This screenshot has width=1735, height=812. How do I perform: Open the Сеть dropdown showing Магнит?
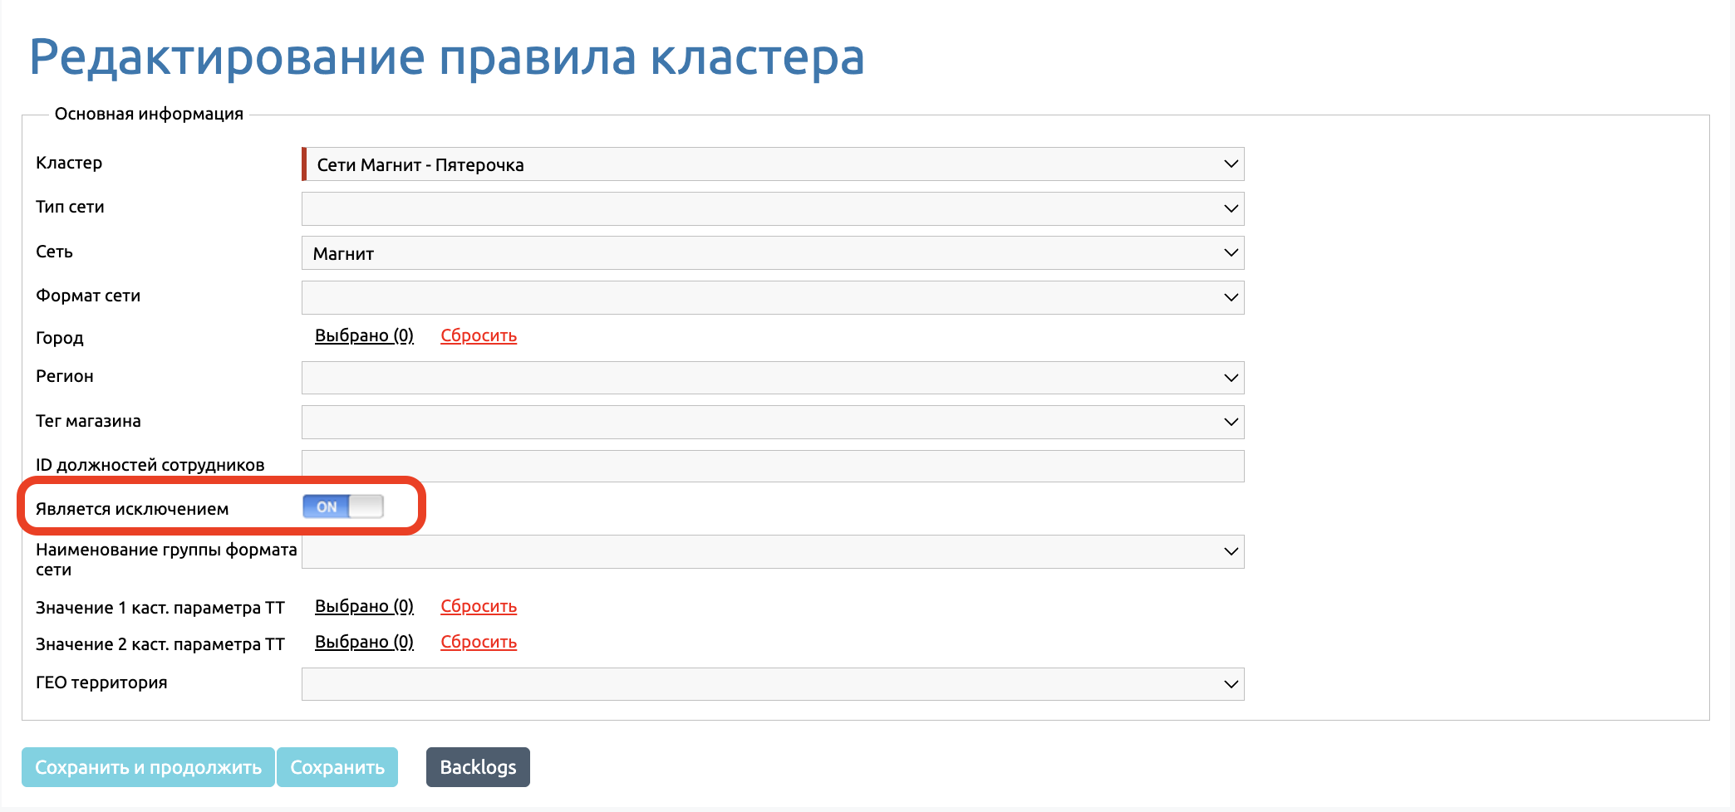[773, 253]
